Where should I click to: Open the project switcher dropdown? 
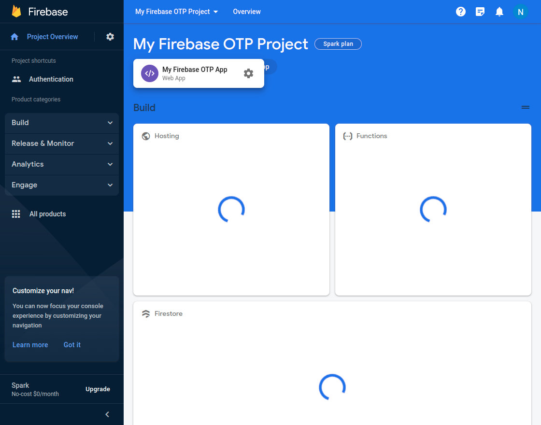(x=176, y=11)
